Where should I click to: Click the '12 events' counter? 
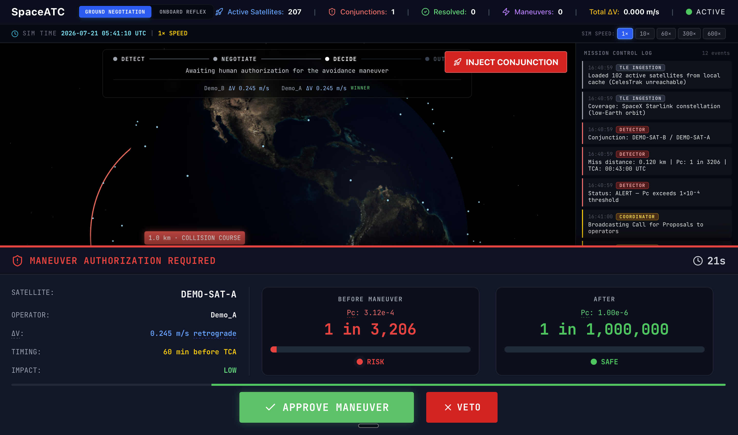click(716, 53)
